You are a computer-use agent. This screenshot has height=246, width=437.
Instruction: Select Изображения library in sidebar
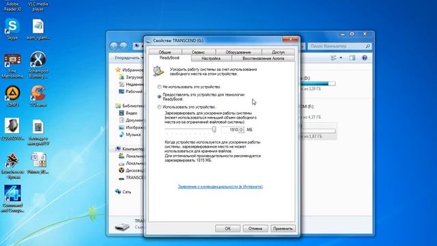pyautogui.click(x=135, y=127)
